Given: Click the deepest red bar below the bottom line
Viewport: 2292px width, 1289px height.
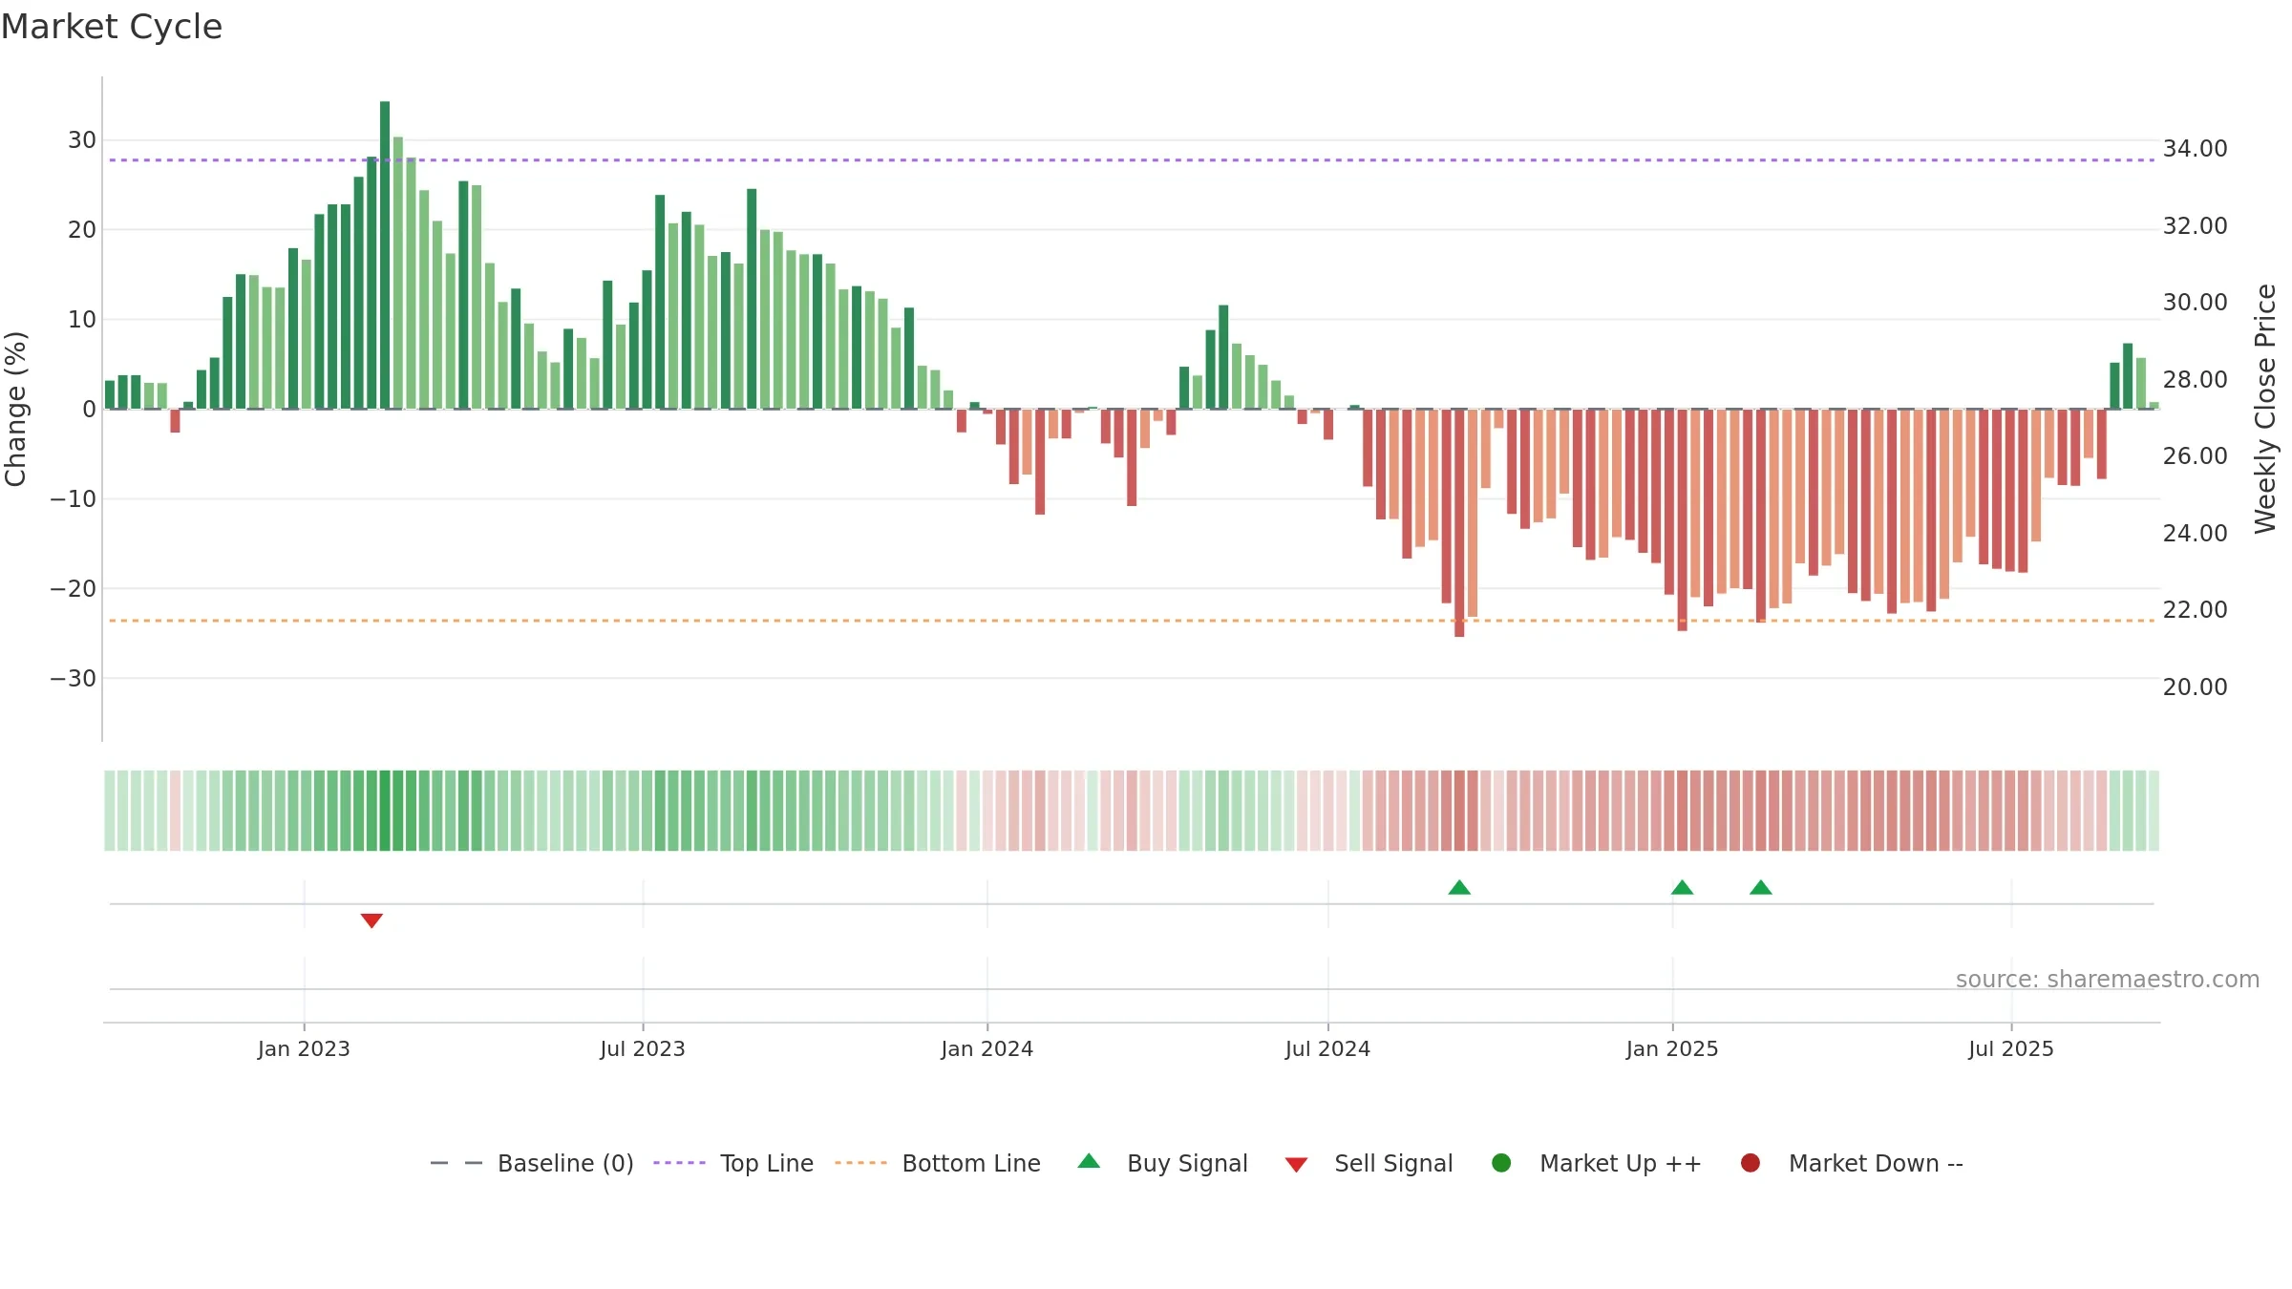Looking at the screenshot, I should coord(1459,523).
